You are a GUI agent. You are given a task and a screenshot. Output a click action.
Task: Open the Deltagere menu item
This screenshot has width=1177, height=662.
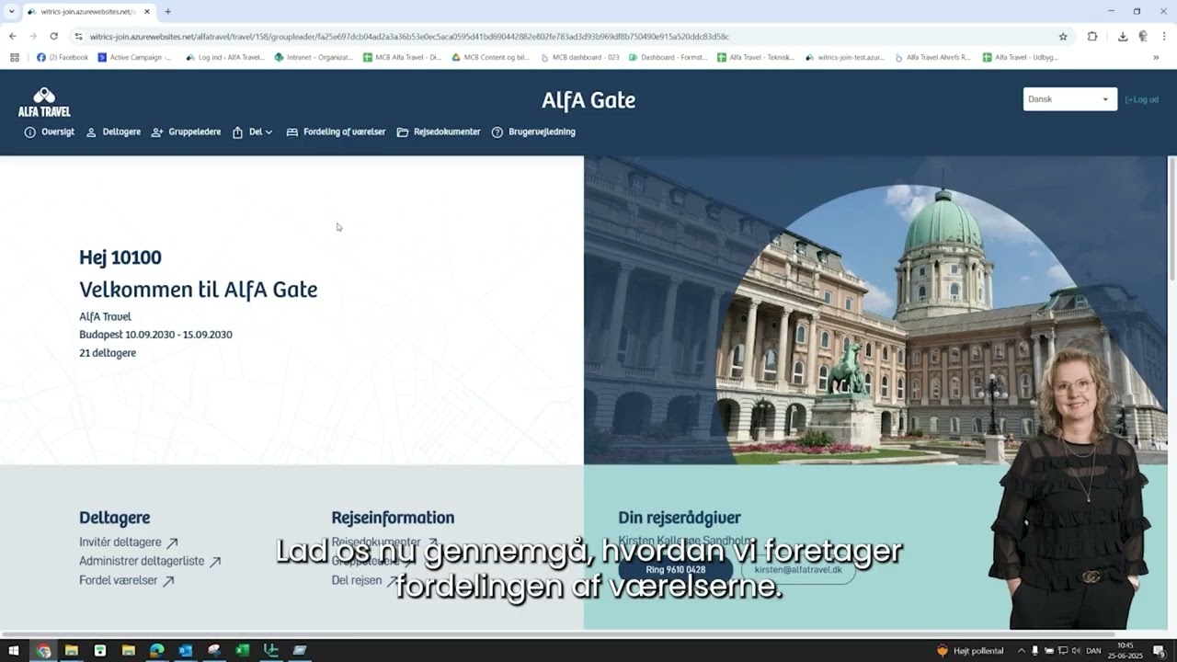tap(113, 132)
